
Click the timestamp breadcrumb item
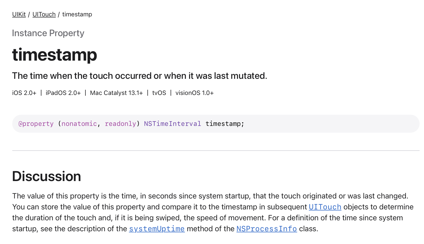pos(77,14)
